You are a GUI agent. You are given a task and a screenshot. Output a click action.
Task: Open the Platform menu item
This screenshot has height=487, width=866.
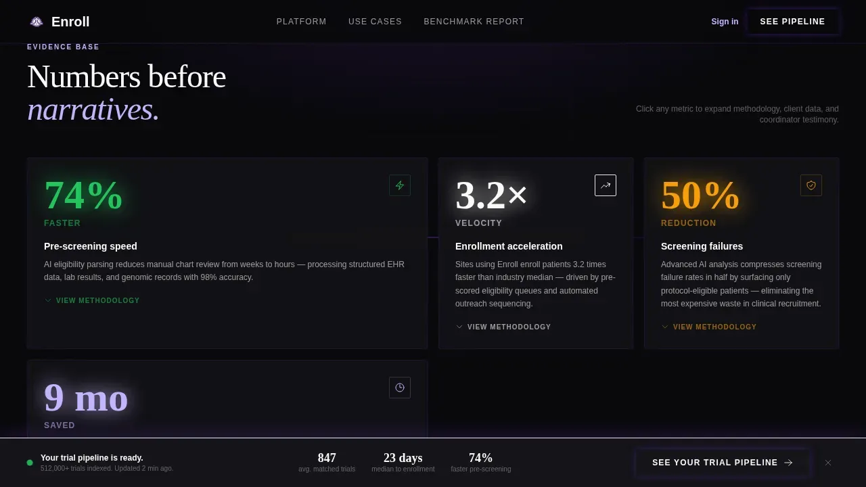point(302,22)
